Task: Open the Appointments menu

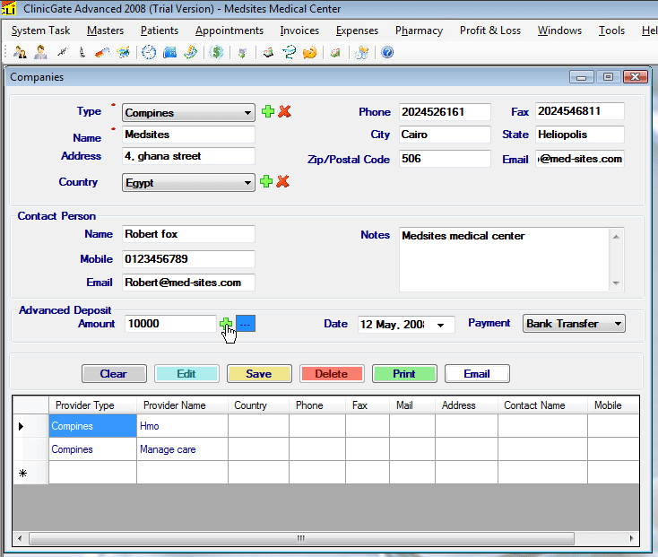Action: (x=229, y=30)
